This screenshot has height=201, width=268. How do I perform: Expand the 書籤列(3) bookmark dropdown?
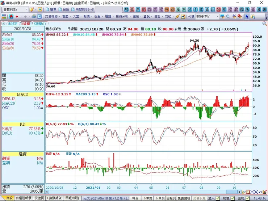(x=27, y=9)
